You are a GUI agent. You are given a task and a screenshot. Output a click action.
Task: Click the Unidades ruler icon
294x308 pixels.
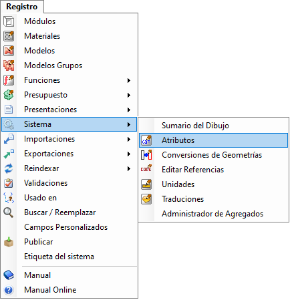146,184
